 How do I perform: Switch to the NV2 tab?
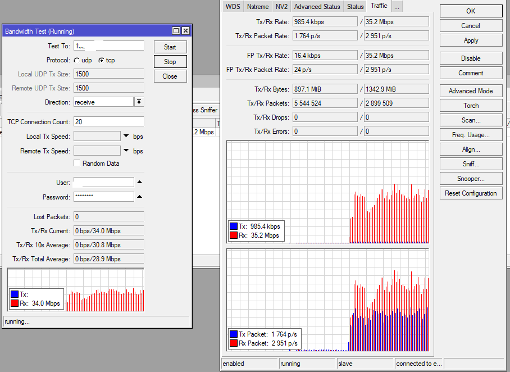(281, 7)
